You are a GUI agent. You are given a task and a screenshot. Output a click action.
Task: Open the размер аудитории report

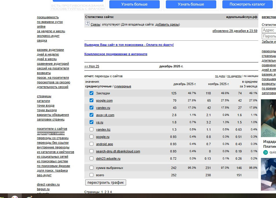pos(50,50)
